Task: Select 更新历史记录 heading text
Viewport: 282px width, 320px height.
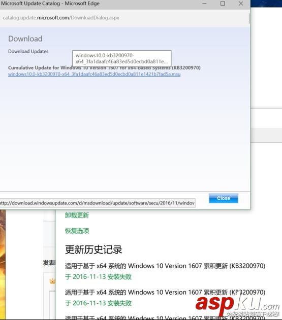Action: (93, 250)
